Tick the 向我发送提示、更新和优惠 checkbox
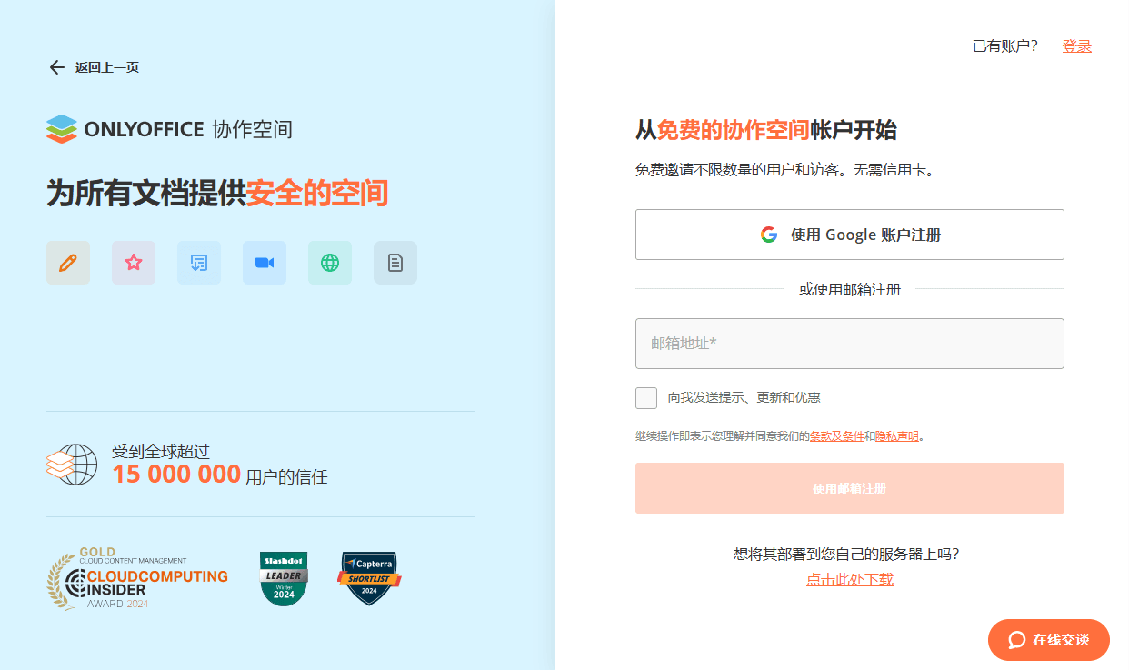Viewport: 1129px width, 670px height. tap(646, 397)
